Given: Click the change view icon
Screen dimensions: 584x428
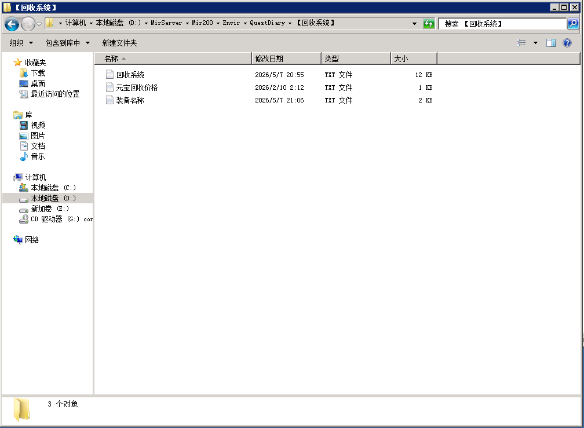Looking at the screenshot, I should (x=521, y=43).
